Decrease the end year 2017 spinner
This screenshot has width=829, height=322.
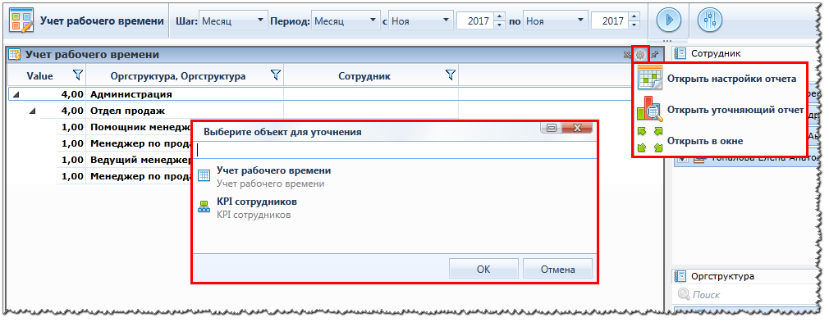point(634,25)
